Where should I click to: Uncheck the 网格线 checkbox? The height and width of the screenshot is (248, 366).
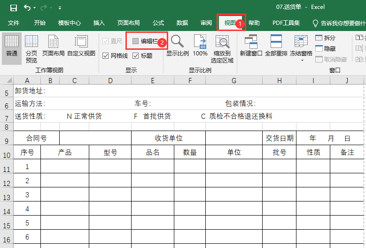[x=106, y=56]
